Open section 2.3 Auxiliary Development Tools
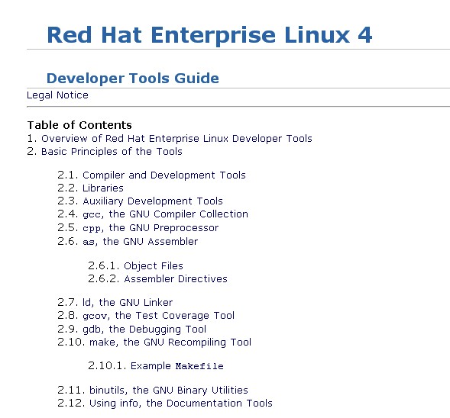 pos(152,201)
